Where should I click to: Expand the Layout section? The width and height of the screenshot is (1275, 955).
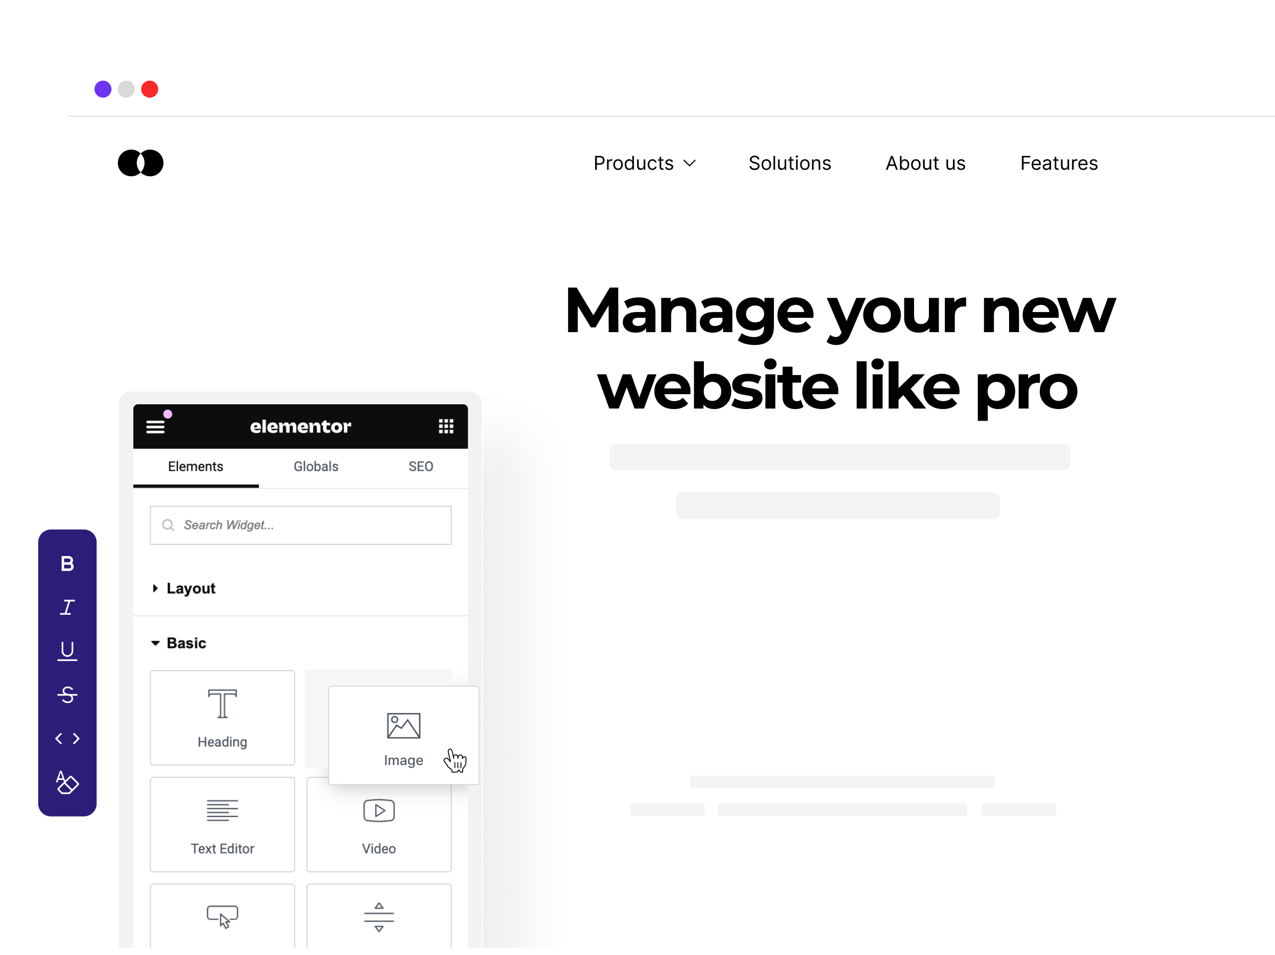[191, 588]
